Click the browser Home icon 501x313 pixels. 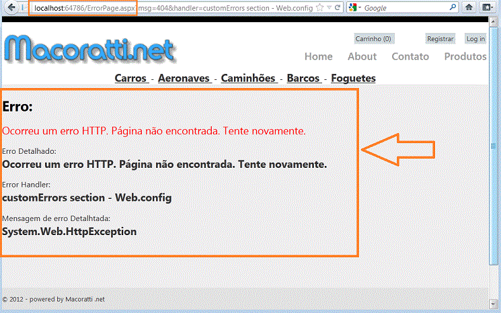[x=469, y=7]
